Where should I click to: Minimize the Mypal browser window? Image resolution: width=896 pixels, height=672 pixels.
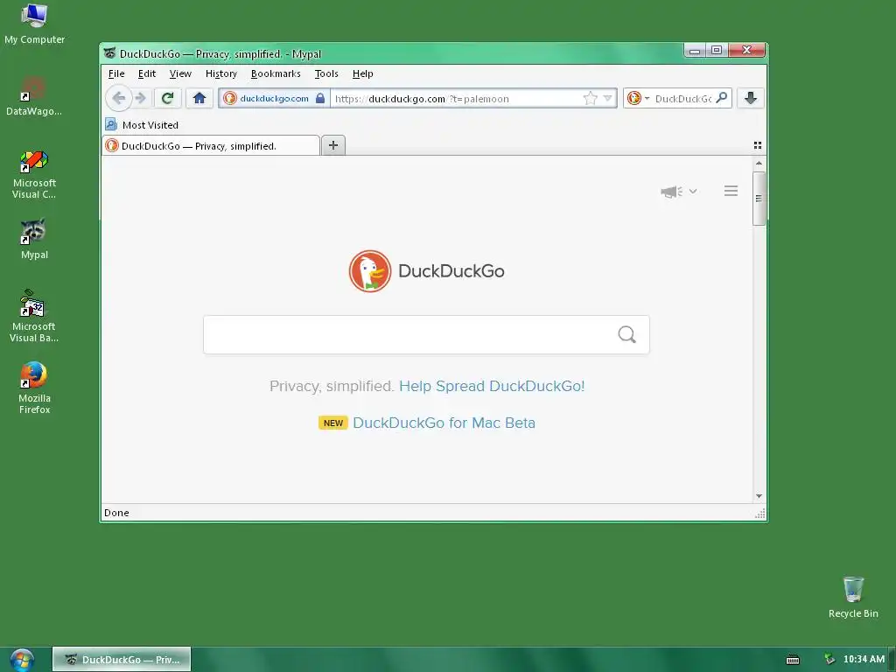point(695,51)
